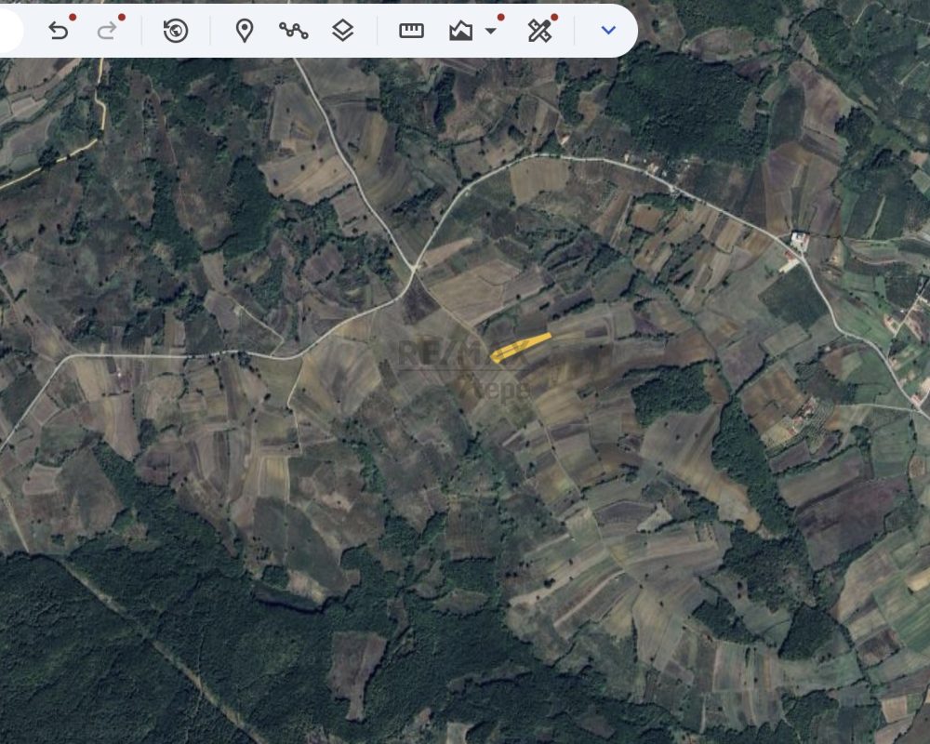This screenshot has width=930, height=744.
Task: Add a placemark pin
Action: click(x=245, y=31)
